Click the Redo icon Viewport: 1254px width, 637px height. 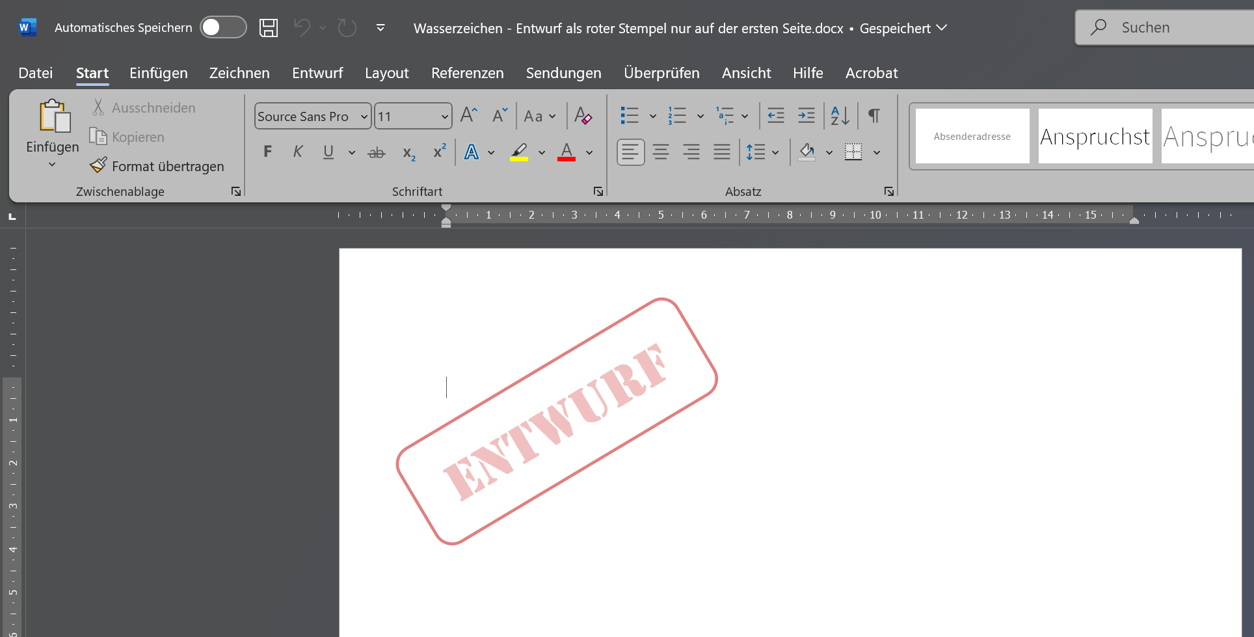click(x=347, y=28)
